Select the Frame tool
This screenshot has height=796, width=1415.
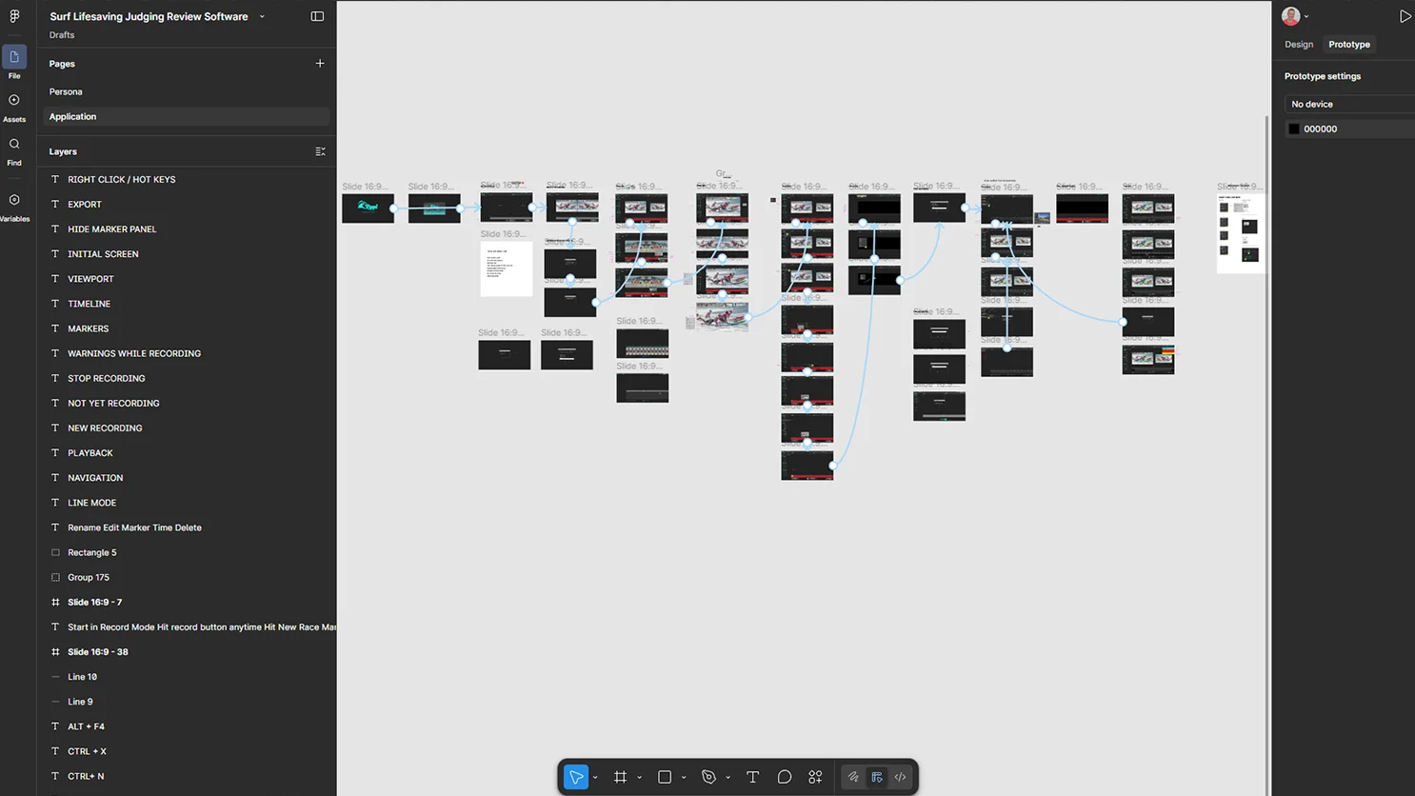click(x=619, y=777)
